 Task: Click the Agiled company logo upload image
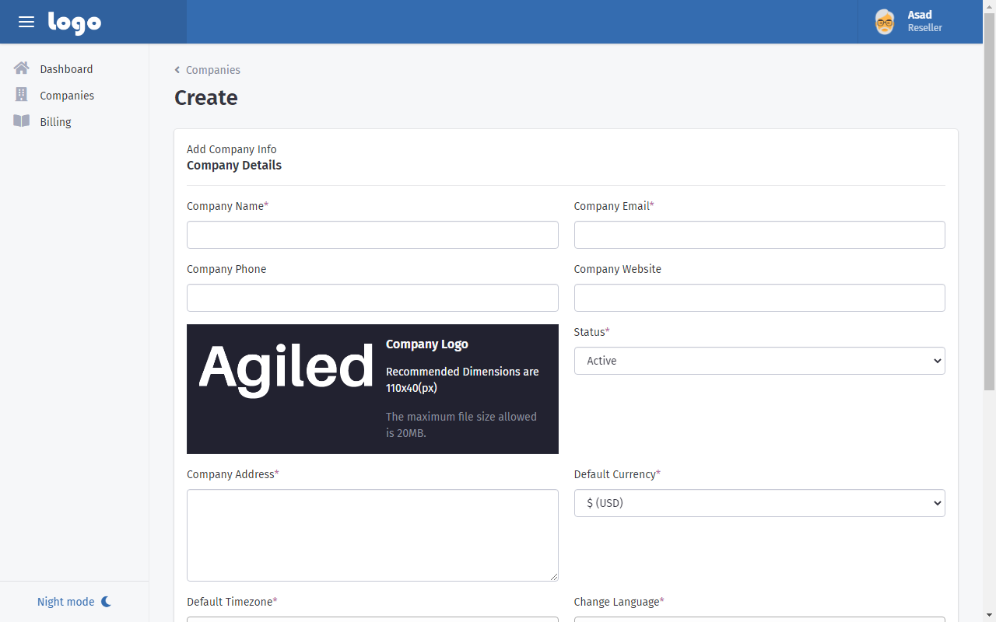click(x=286, y=367)
